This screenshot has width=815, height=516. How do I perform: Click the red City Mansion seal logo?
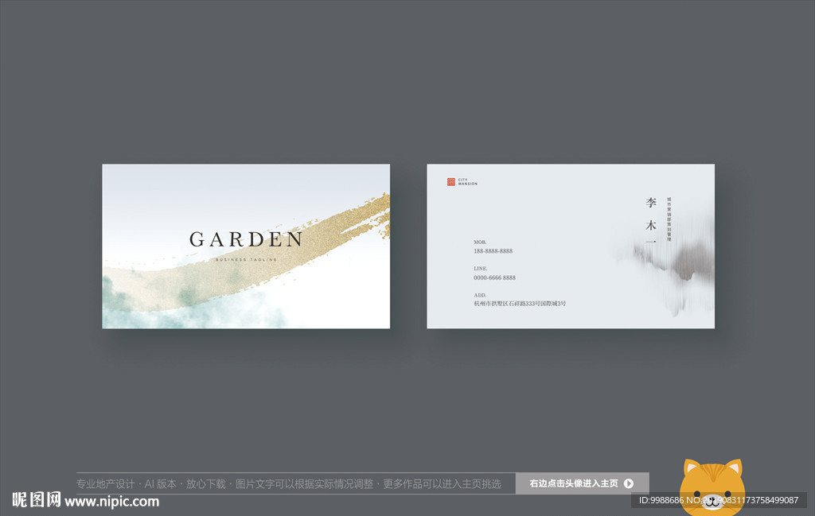(x=451, y=182)
